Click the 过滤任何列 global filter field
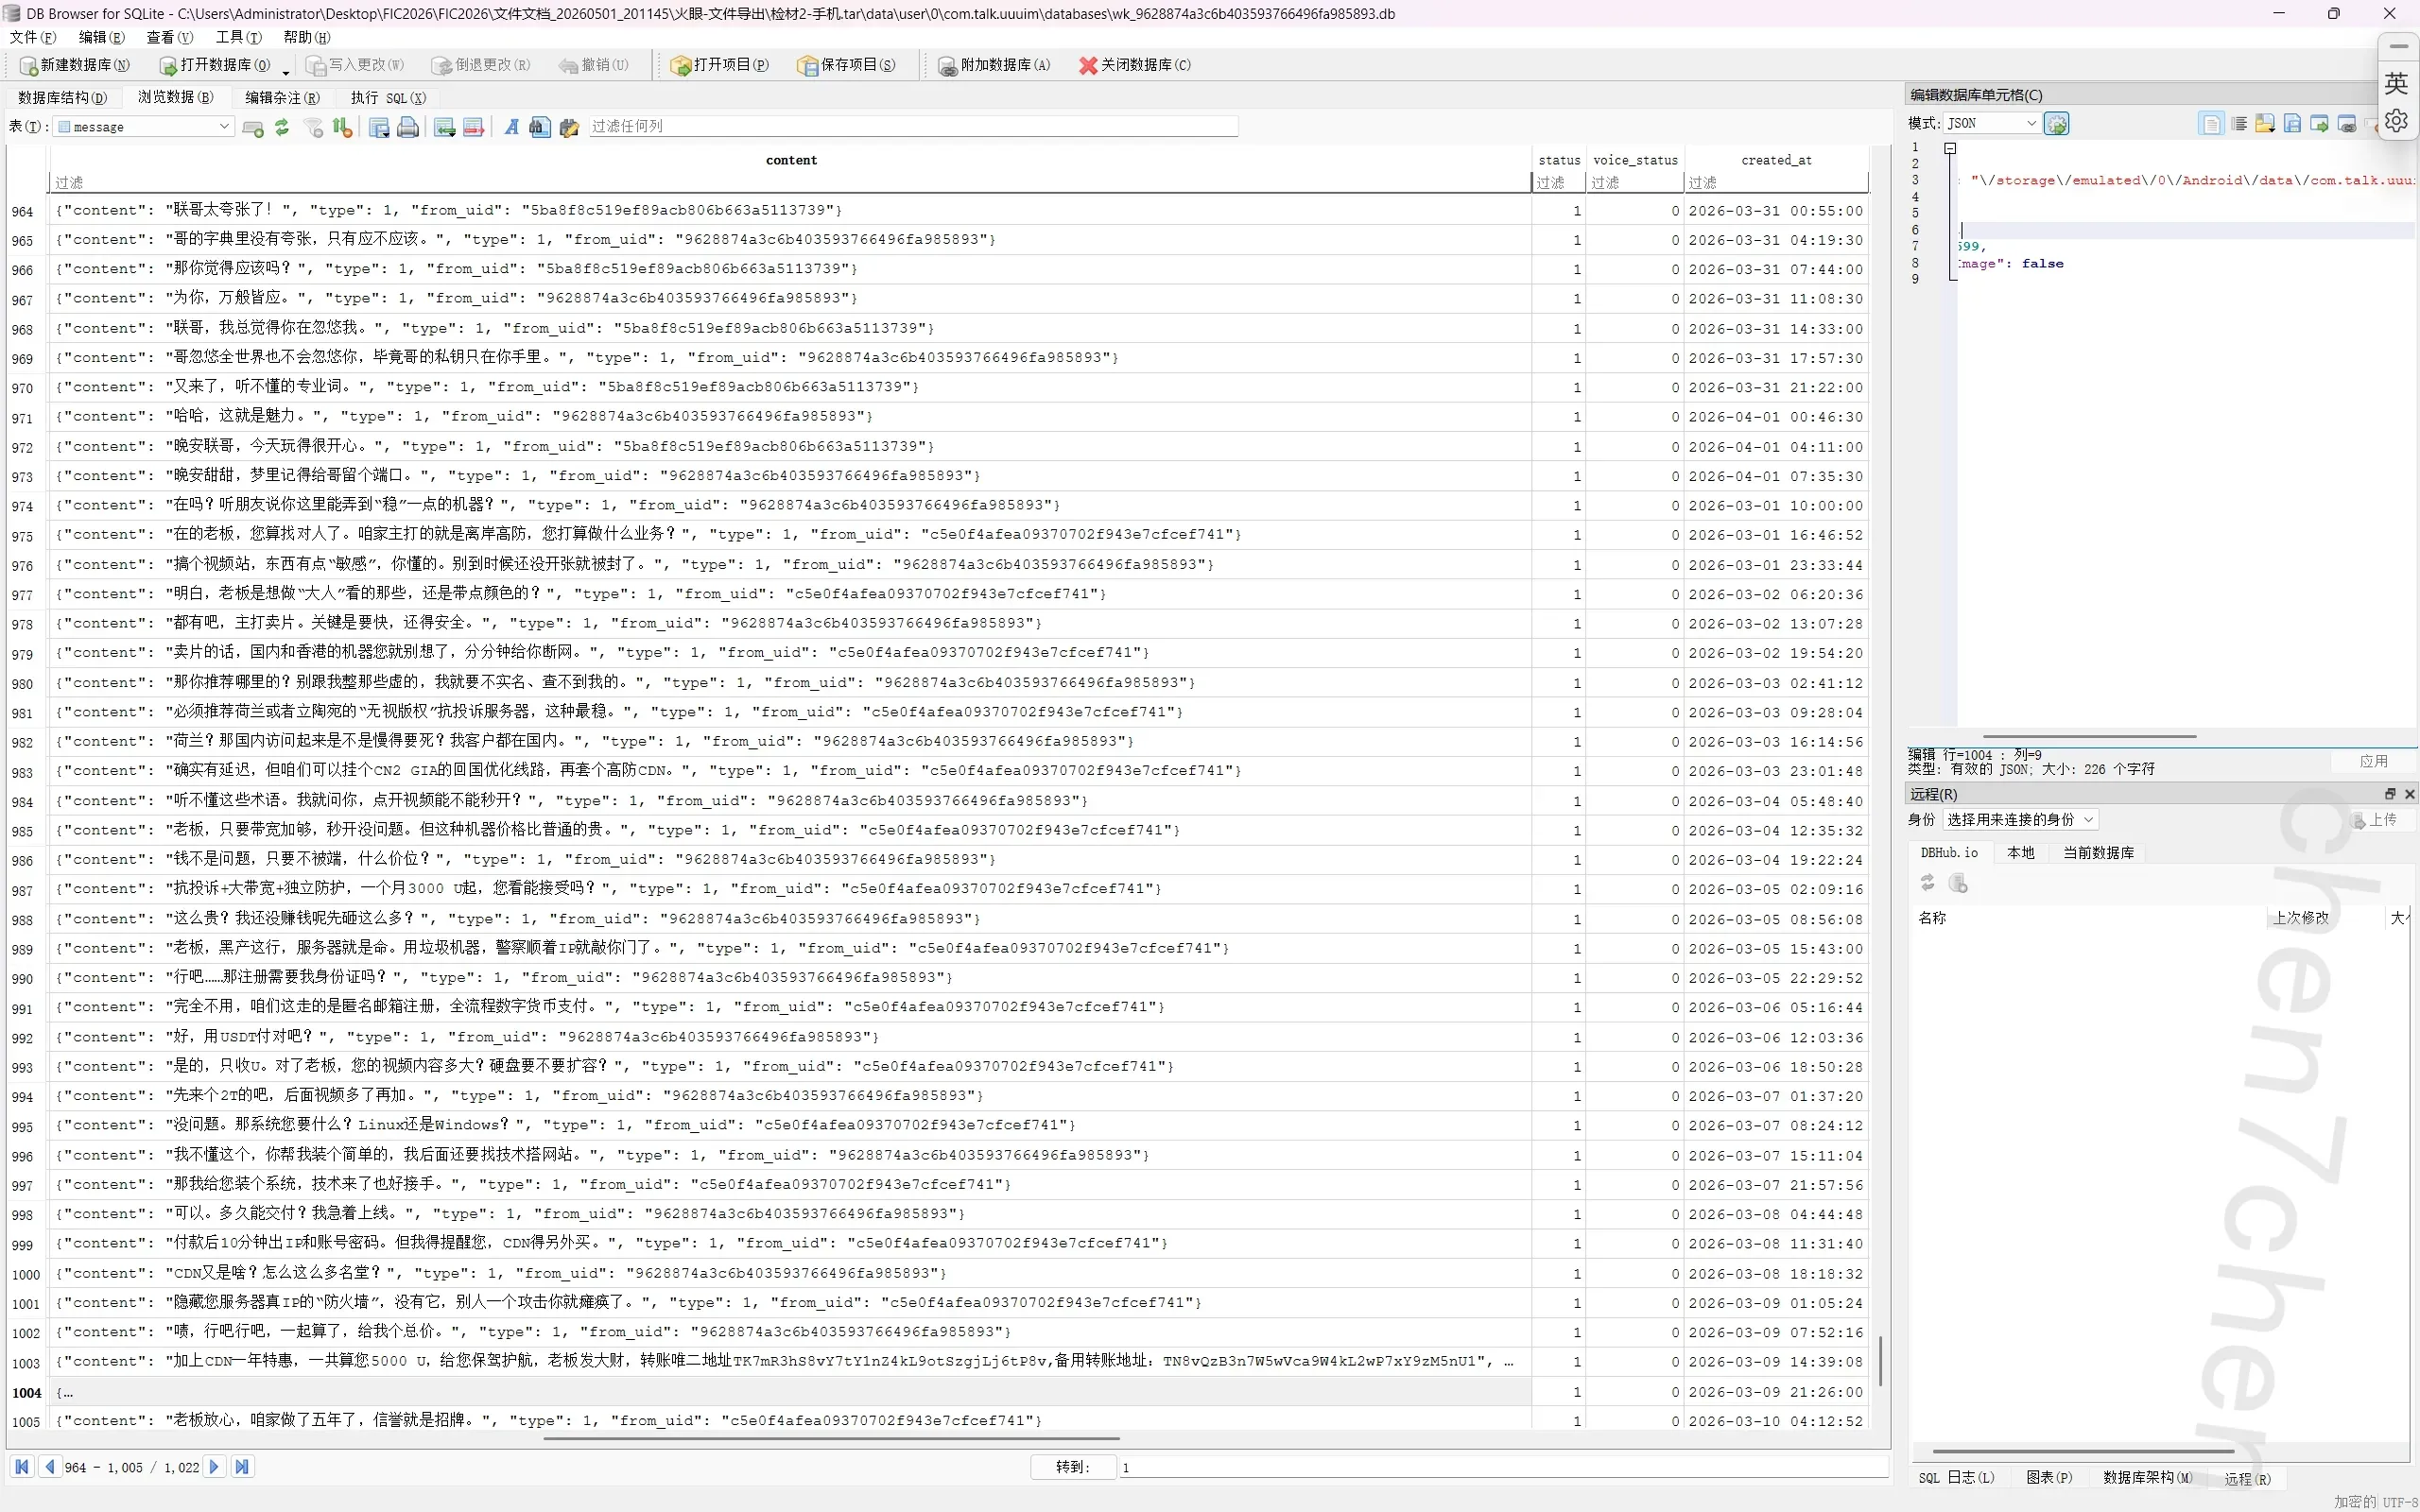The width and height of the screenshot is (2420, 1512). coord(913,127)
